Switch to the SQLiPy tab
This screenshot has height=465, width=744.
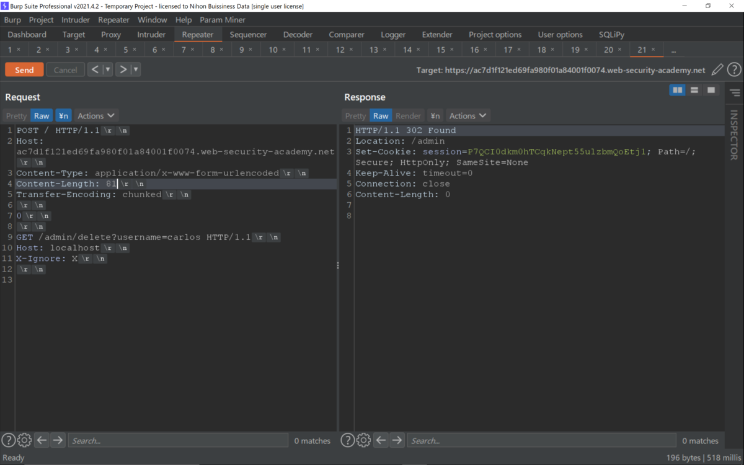(612, 35)
